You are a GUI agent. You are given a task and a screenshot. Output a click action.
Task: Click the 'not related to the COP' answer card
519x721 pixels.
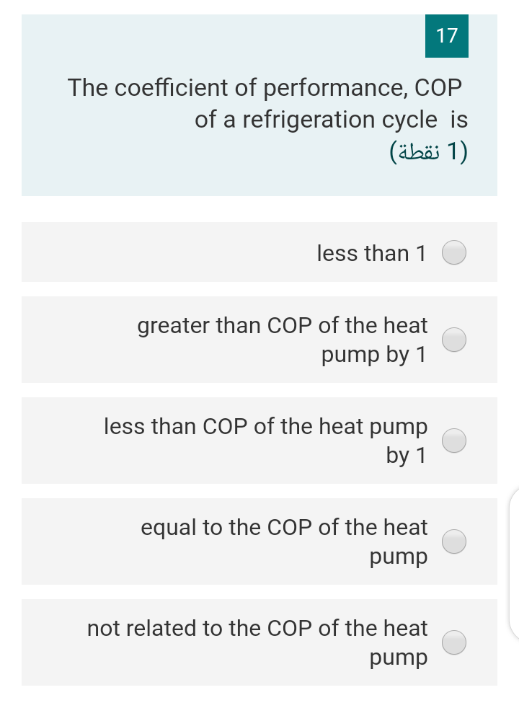coord(259,642)
